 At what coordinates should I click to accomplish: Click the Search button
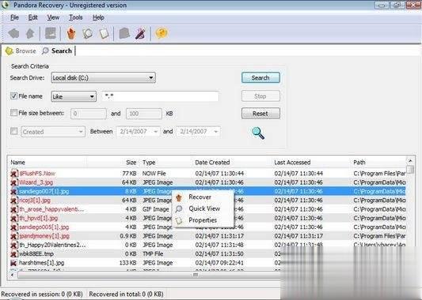click(260, 78)
